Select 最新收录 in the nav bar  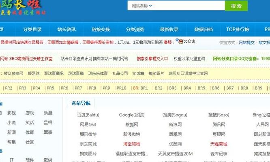[x=169, y=30]
